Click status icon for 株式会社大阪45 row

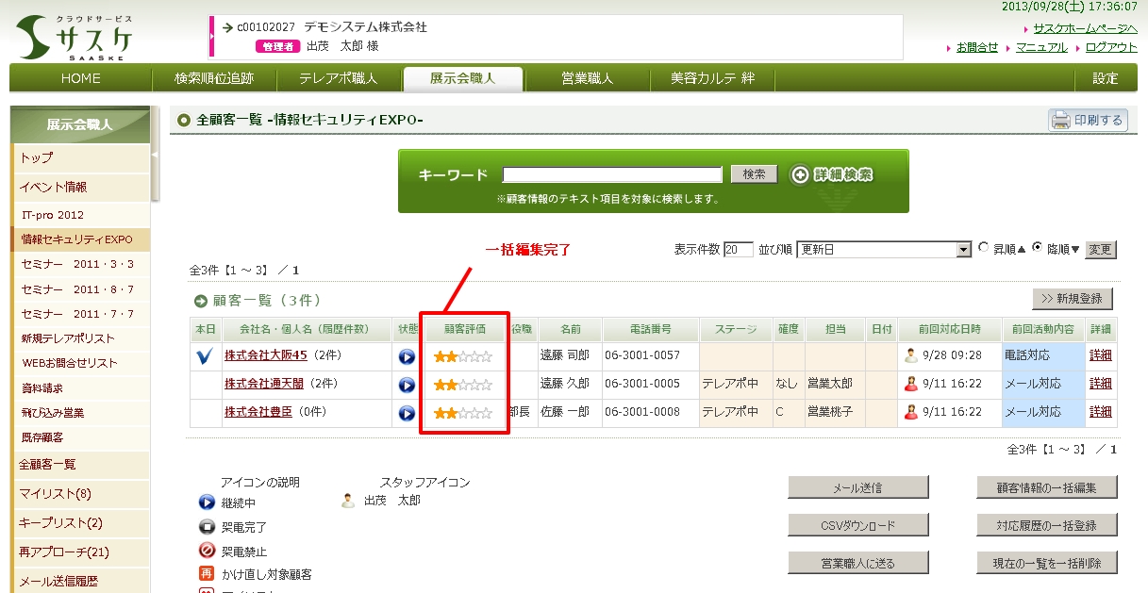click(x=407, y=356)
